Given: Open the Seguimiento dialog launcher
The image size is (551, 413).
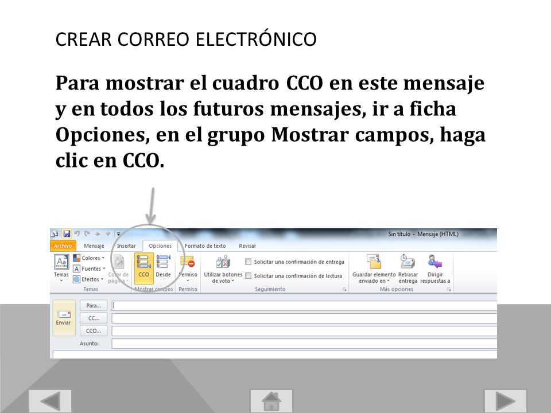Looking at the screenshot, I should tap(345, 289).
